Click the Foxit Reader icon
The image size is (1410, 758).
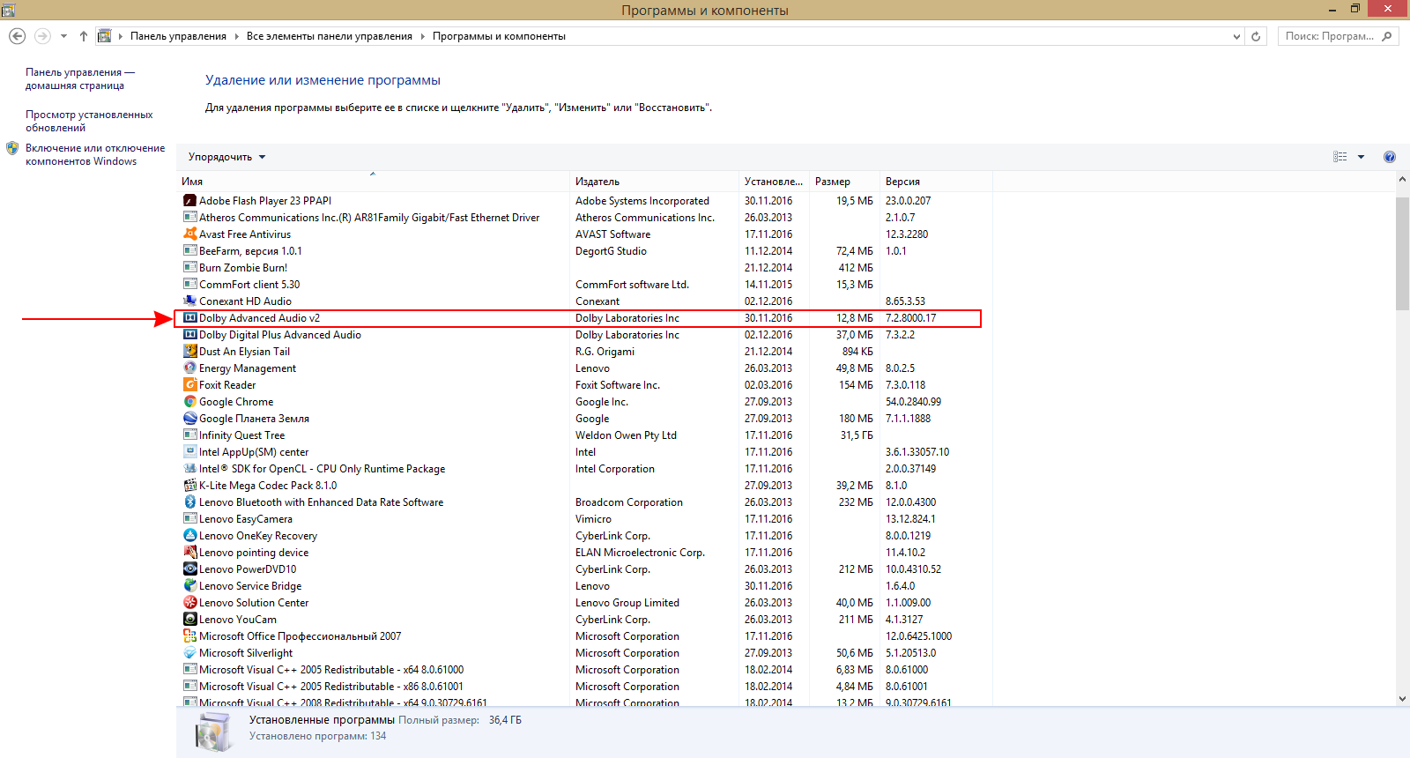click(189, 385)
